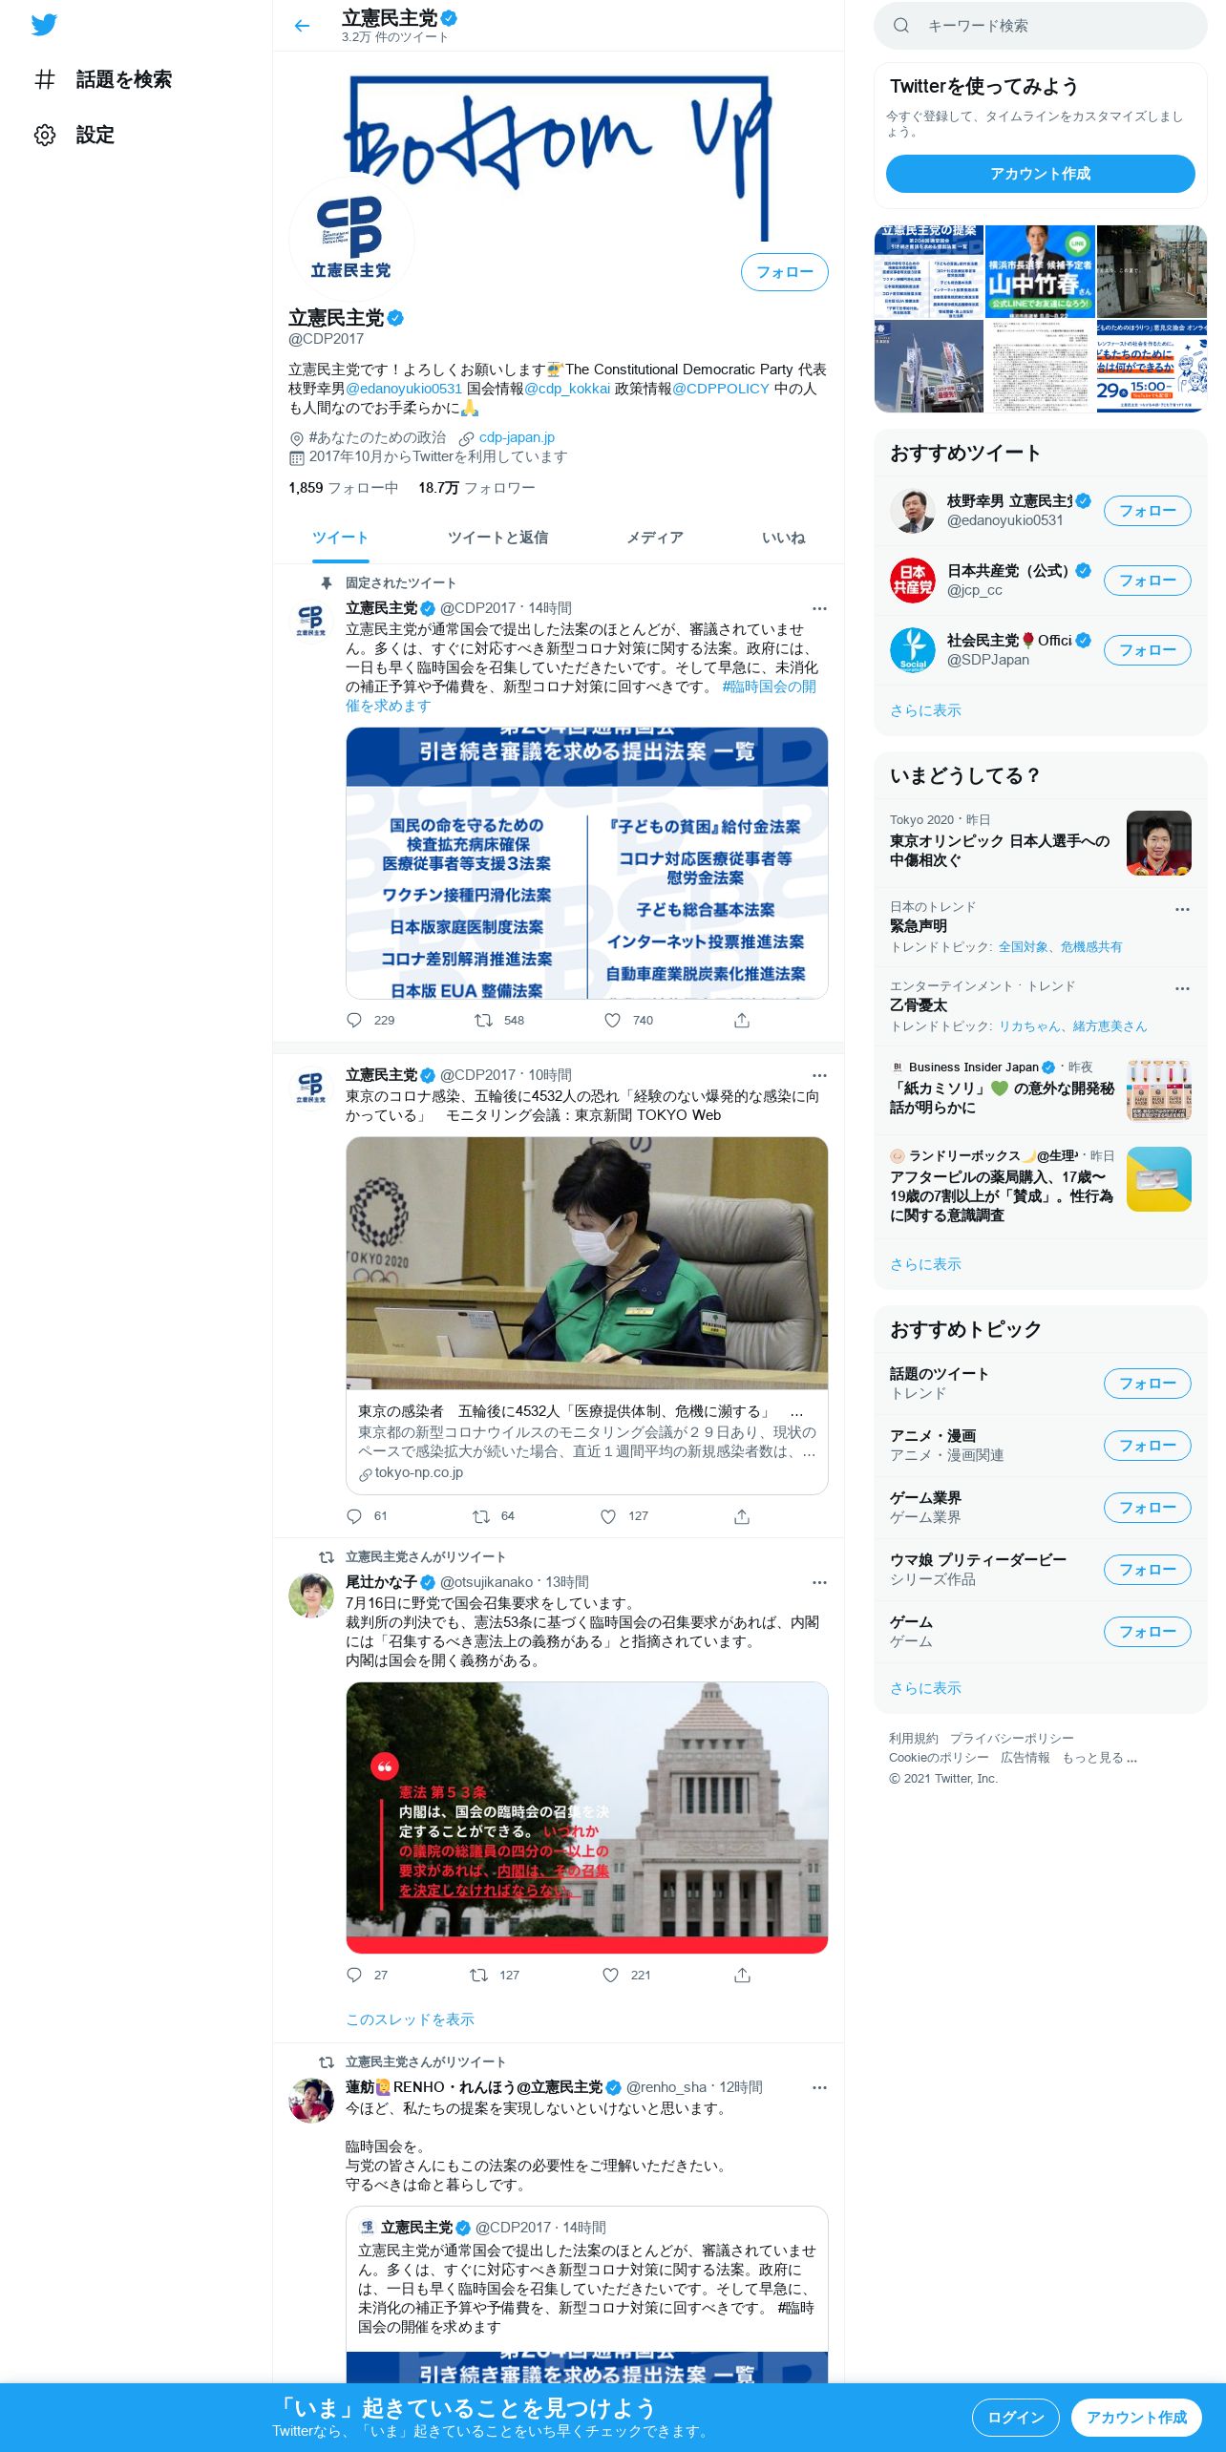Viewport: 1226px width, 2452px height.
Task: Open more menu on pinned tweet
Action: pos(819,608)
